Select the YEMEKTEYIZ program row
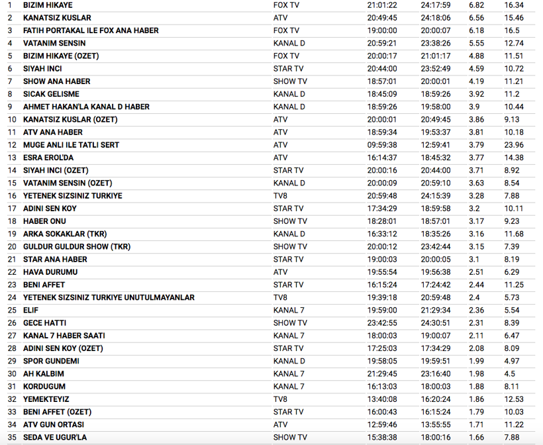The height and width of the screenshot is (445, 543). [46, 399]
